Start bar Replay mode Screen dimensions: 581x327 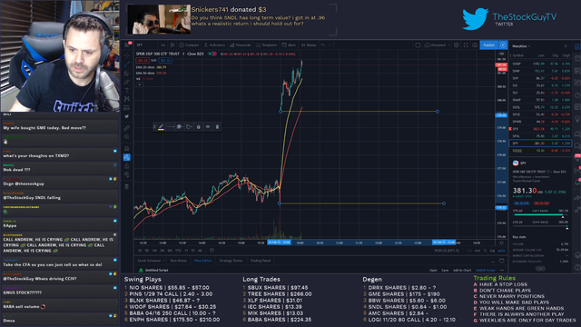pyautogui.click(x=309, y=45)
